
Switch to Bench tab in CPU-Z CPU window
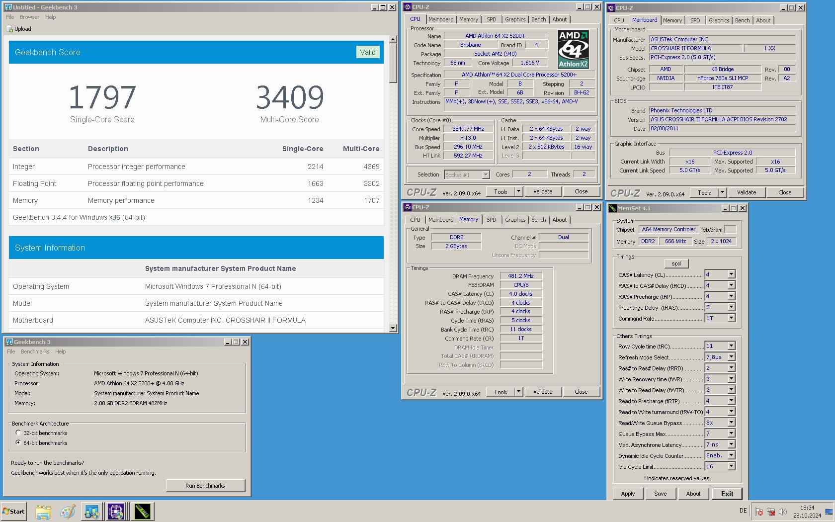point(538,19)
